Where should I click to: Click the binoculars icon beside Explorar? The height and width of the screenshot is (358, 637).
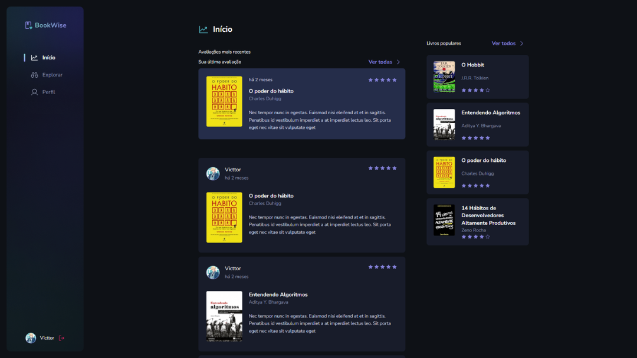tap(35, 75)
